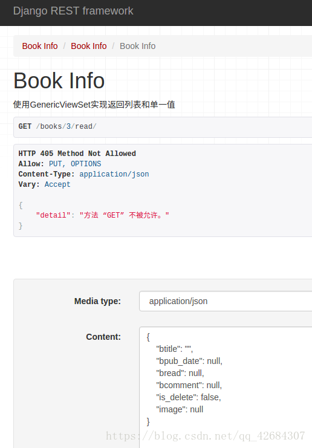Click the Vary: Accept header line
Image resolution: width=312 pixels, height=448 pixels.
(x=44, y=184)
